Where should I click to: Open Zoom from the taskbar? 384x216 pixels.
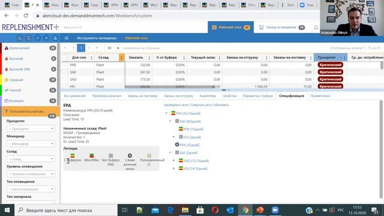tap(275, 210)
